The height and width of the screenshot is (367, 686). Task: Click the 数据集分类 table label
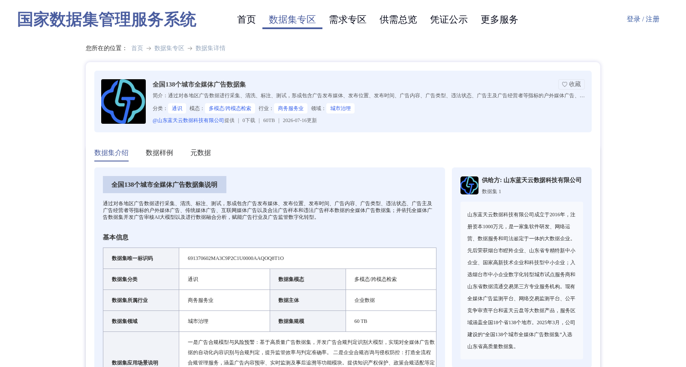pos(125,279)
